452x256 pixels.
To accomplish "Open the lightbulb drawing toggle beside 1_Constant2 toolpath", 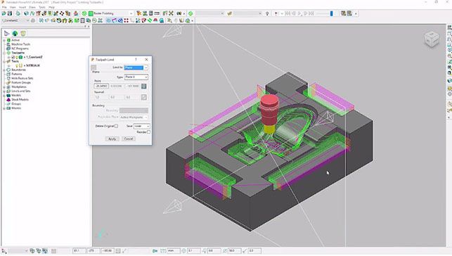I will tap(17, 57).
